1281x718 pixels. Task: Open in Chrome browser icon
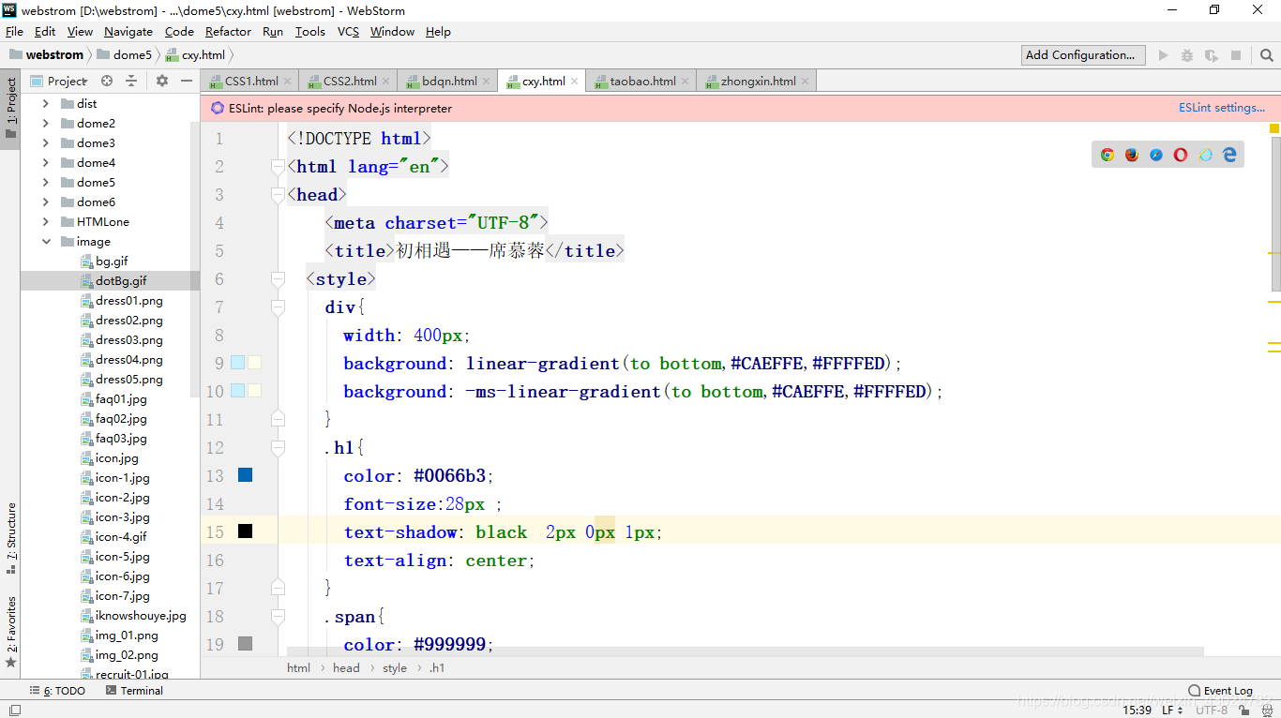[x=1108, y=155]
